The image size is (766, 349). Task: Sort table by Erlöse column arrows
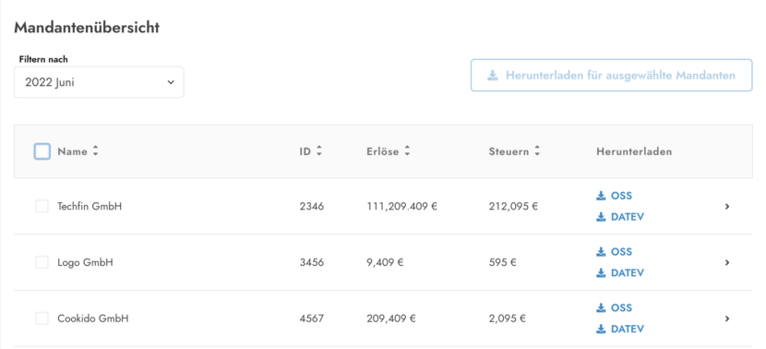[407, 151]
